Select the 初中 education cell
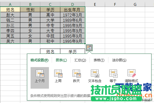The width and height of the screenshot is (154, 103). pos(50,41)
